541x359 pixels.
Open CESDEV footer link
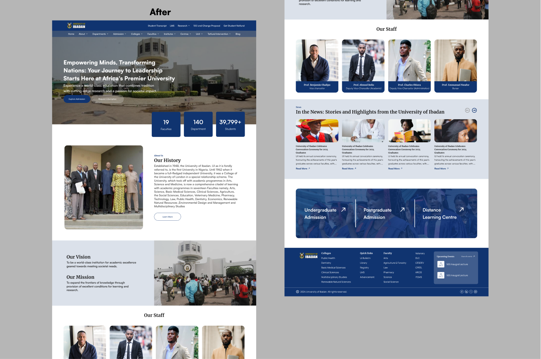(x=420, y=263)
